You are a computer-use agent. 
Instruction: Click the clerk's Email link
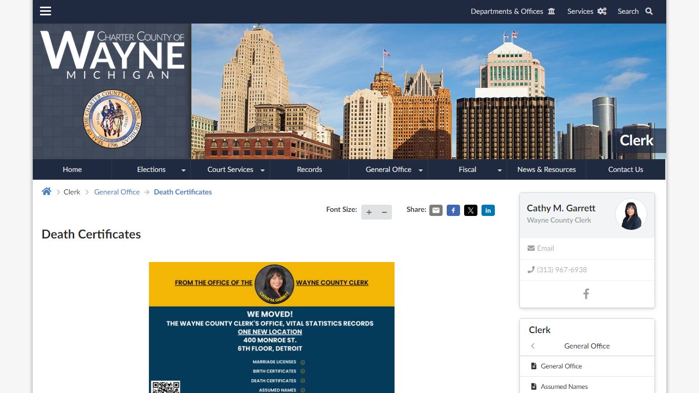pos(545,248)
